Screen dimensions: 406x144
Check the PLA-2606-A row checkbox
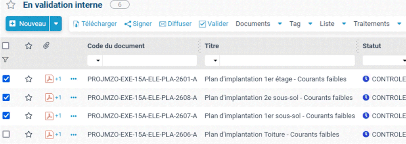(6, 134)
